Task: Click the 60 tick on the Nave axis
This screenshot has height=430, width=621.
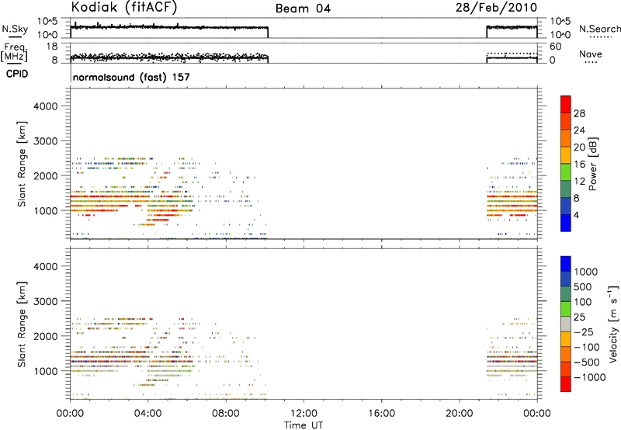Action: (555, 47)
